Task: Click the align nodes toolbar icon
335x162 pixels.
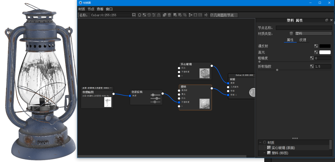Action: pyautogui.click(x=190, y=15)
